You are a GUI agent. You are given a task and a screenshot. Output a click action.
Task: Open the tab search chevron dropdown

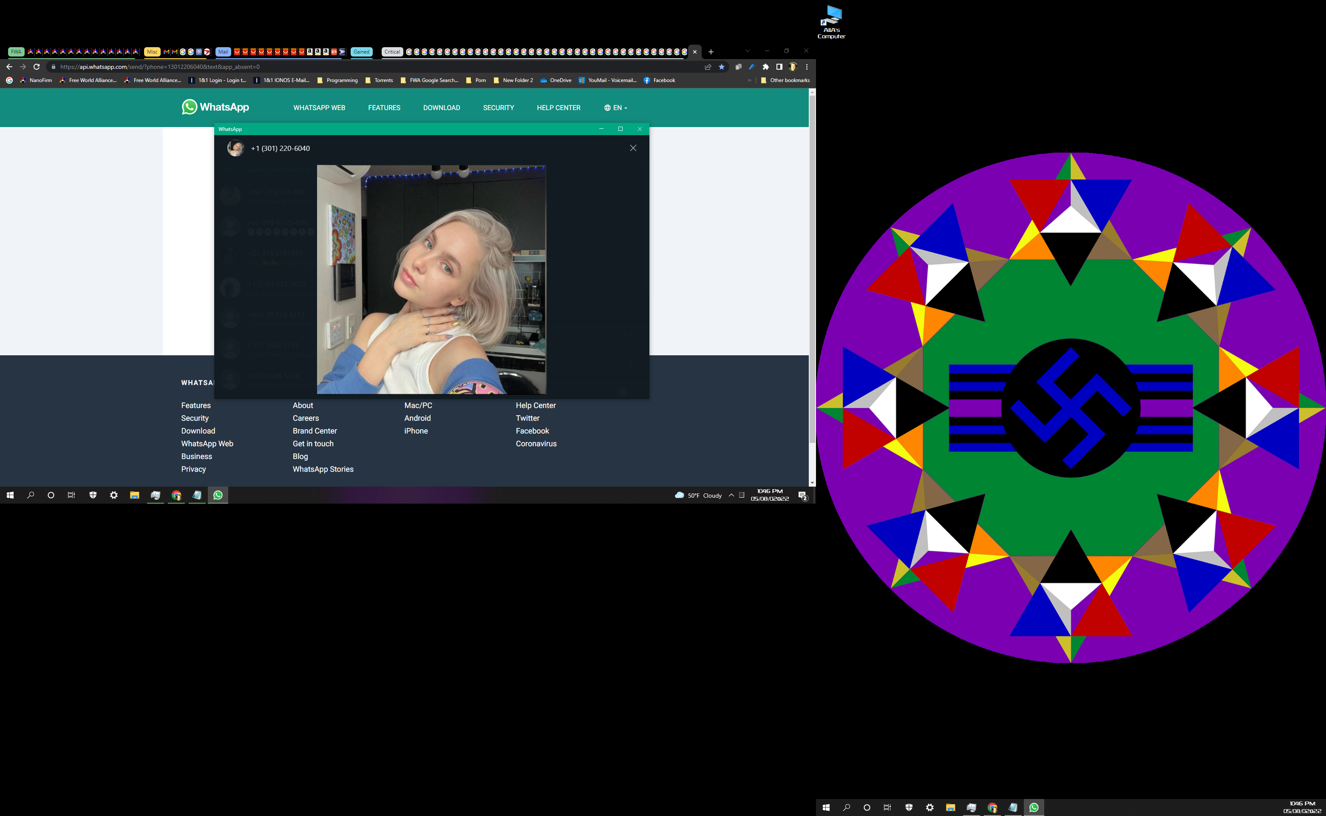[748, 51]
